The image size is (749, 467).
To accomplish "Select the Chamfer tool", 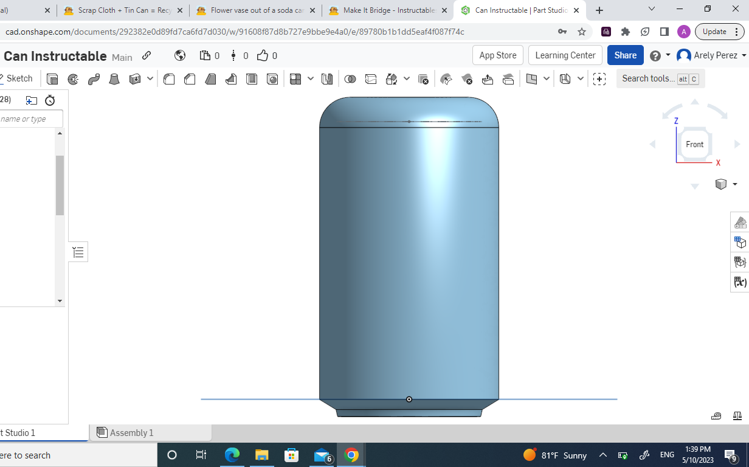I will click(x=190, y=78).
